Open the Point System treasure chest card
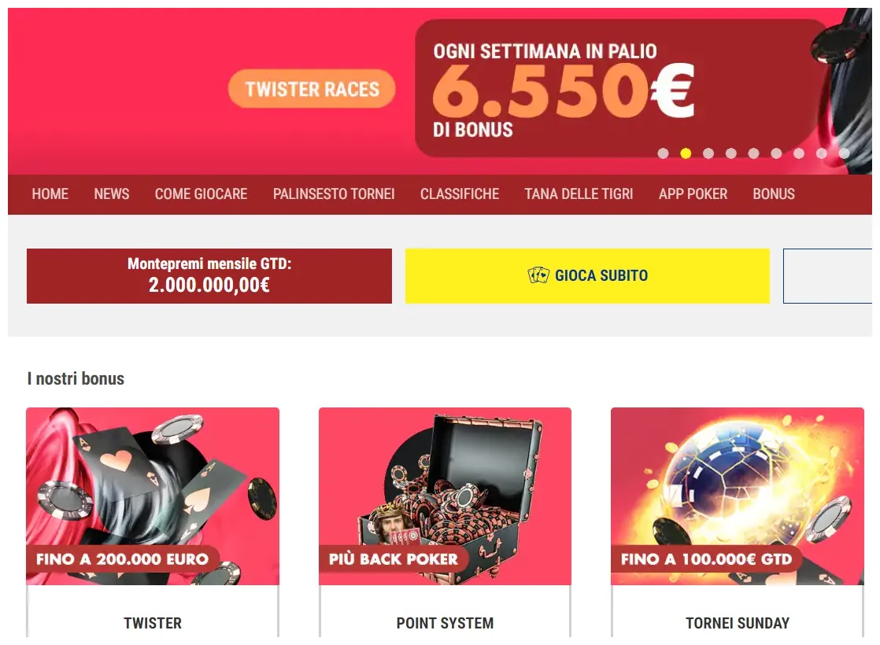 445,496
